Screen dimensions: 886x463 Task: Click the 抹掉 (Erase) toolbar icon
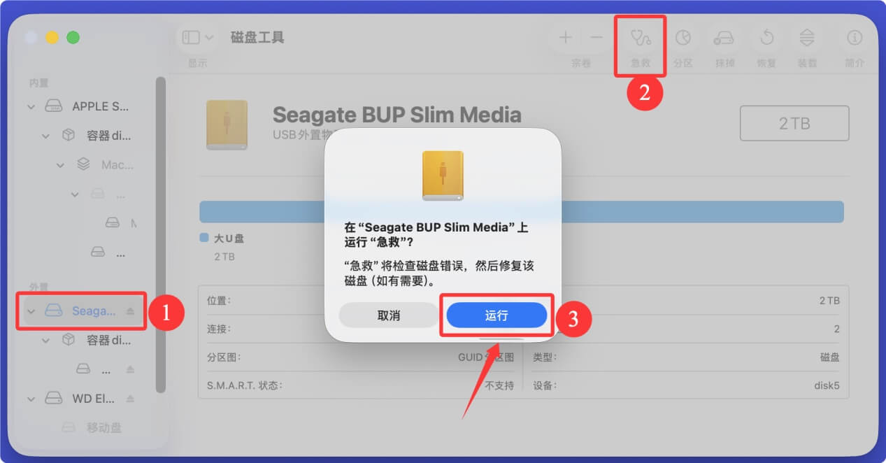[x=724, y=37]
